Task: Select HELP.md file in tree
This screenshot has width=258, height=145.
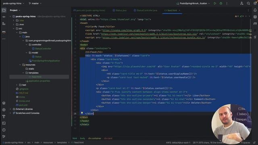Action: [22, 93]
